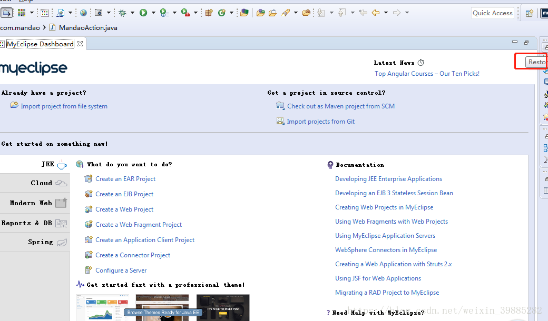Click the Debug bug icon
The height and width of the screenshot is (321, 548).
(x=122, y=13)
